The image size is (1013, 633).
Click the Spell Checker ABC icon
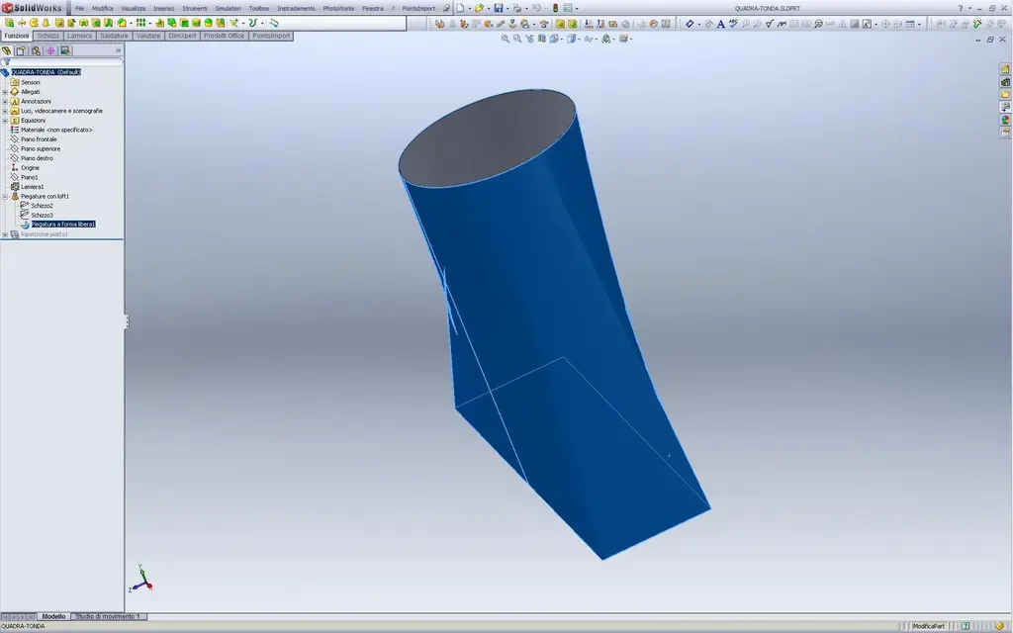(x=734, y=24)
